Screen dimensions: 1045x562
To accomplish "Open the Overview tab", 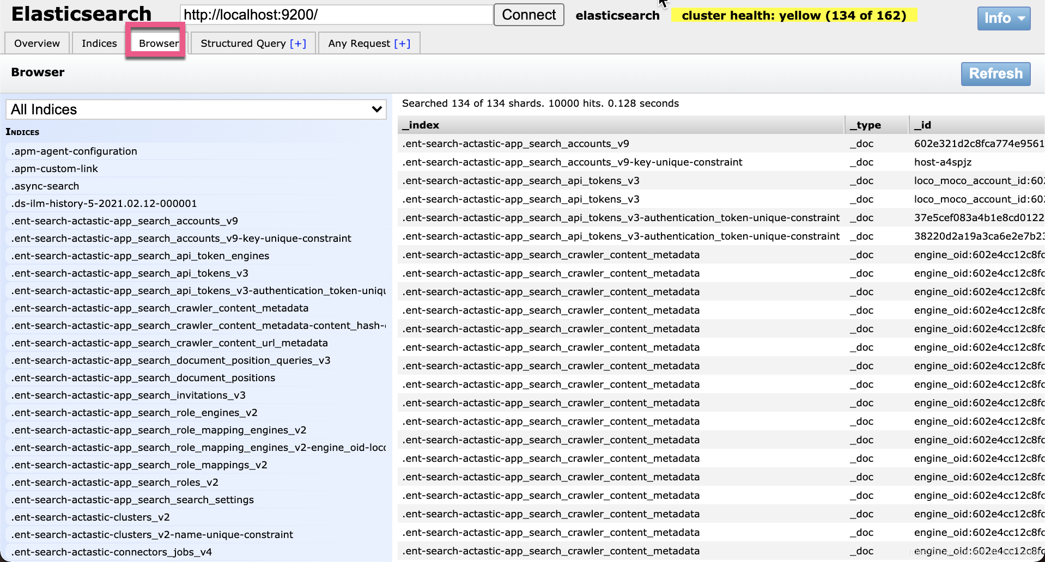I will [x=37, y=43].
